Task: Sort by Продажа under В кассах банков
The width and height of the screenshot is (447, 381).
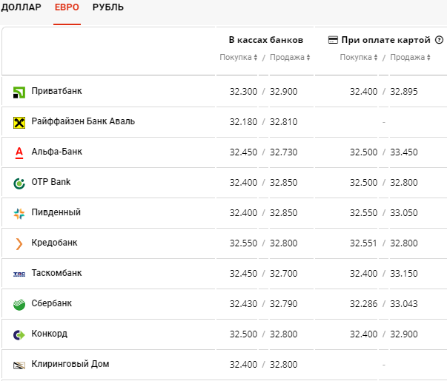Action: click(x=288, y=58)
